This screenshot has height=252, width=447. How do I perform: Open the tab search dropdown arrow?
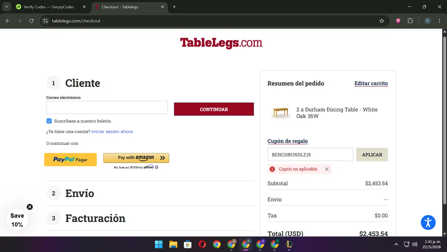tap(7, 7)
